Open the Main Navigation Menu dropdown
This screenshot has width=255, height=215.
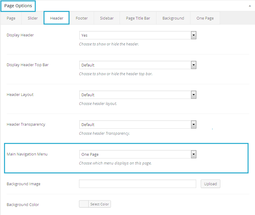138,154
